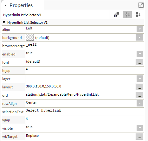Toggle alphabetical A-Z sort button
Screen dimensions: 148x141
[x=127, y=15]
